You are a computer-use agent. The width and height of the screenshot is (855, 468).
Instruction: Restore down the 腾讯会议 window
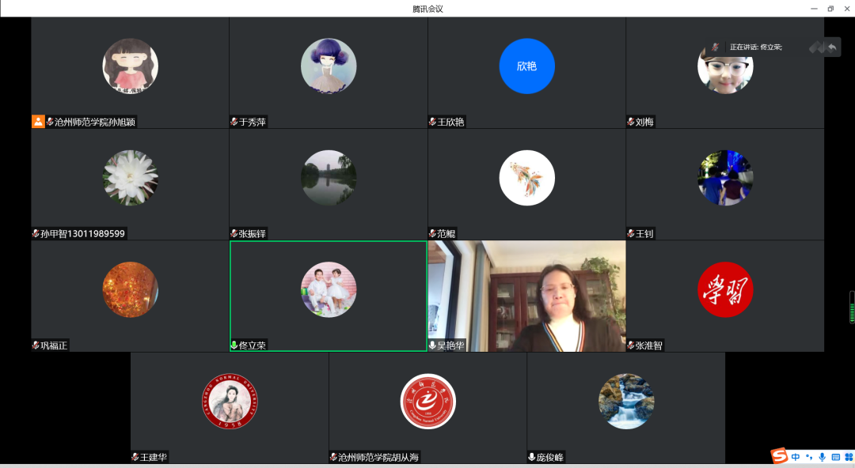pos(830,9)
